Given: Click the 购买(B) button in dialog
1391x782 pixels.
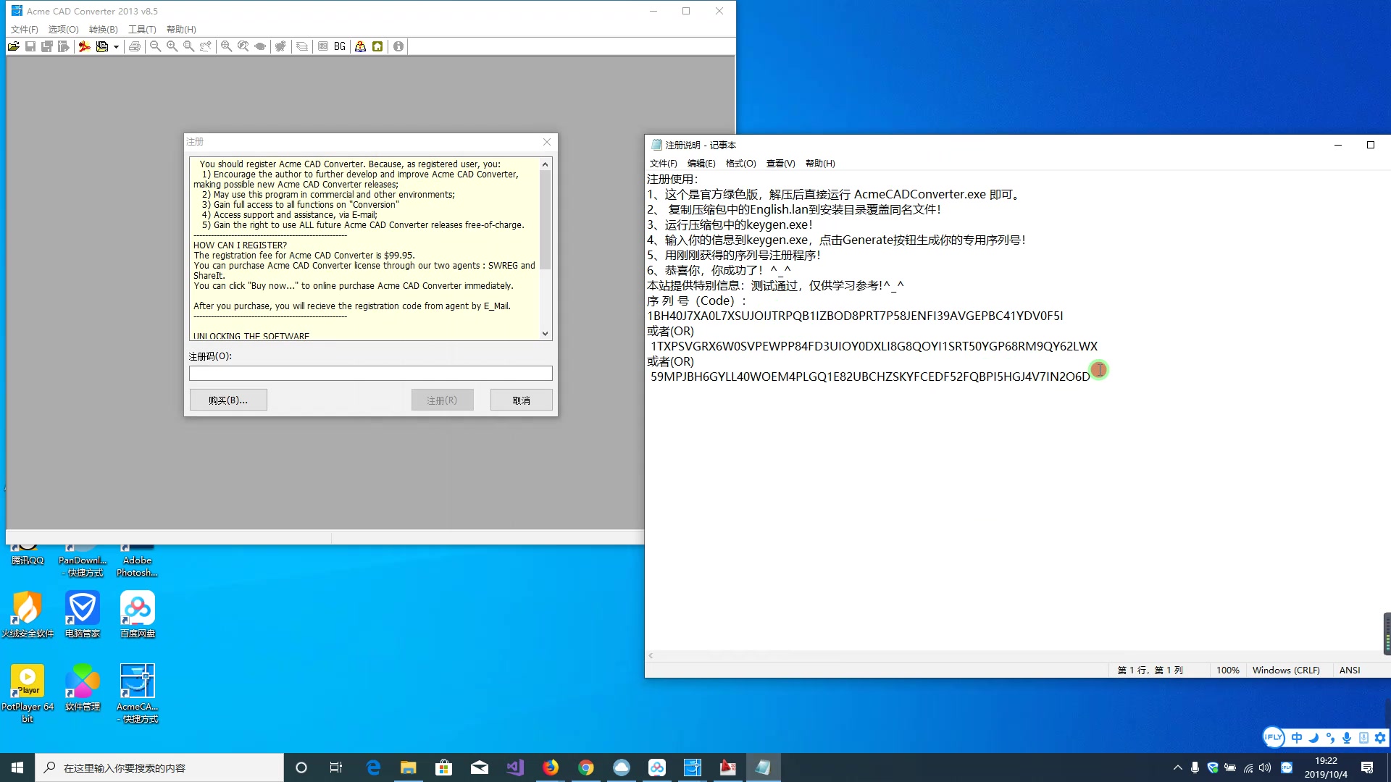Looking at the screenshot, I should point(228,400).
